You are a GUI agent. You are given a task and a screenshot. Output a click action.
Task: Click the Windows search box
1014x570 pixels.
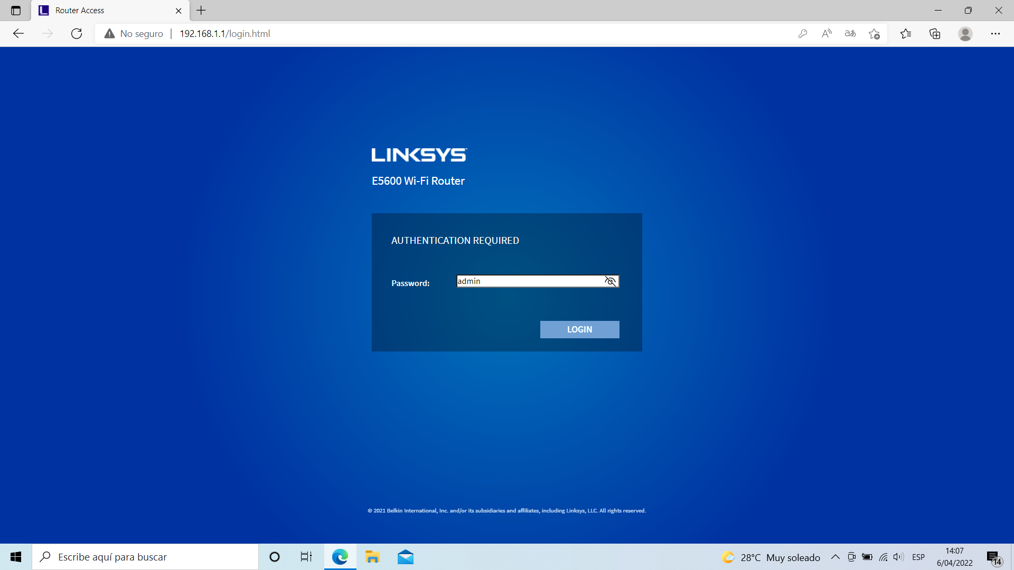click(x=145, y=557)
